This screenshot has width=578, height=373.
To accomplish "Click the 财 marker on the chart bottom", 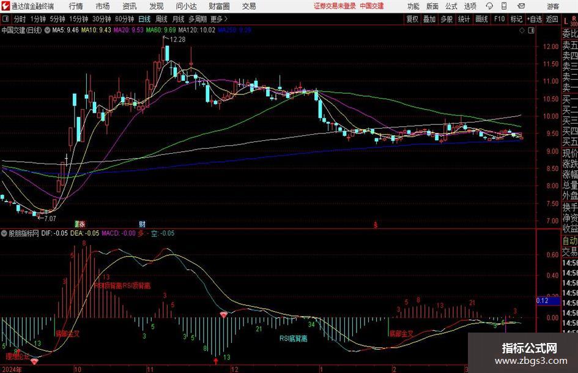I will pos(142,224).
